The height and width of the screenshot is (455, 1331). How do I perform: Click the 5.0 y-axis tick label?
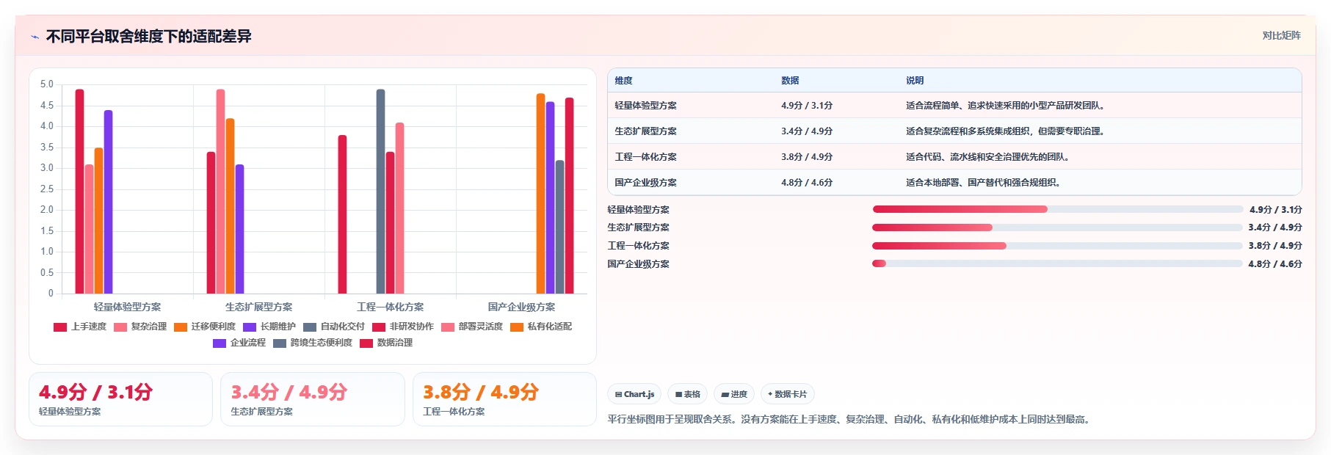[x=47, y=84]
